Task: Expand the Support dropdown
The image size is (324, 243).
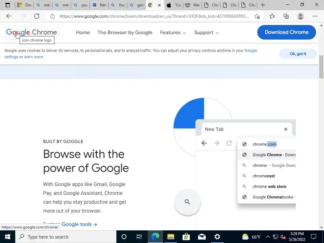Action: [x=206, y=33]
